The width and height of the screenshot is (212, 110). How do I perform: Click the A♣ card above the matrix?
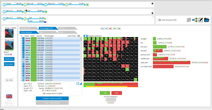pos(119,29)
